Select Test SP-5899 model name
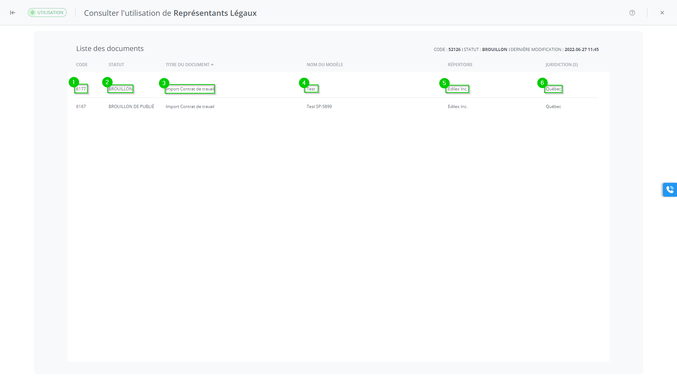Viewport: 677px width, 380px height. (319, 107)
